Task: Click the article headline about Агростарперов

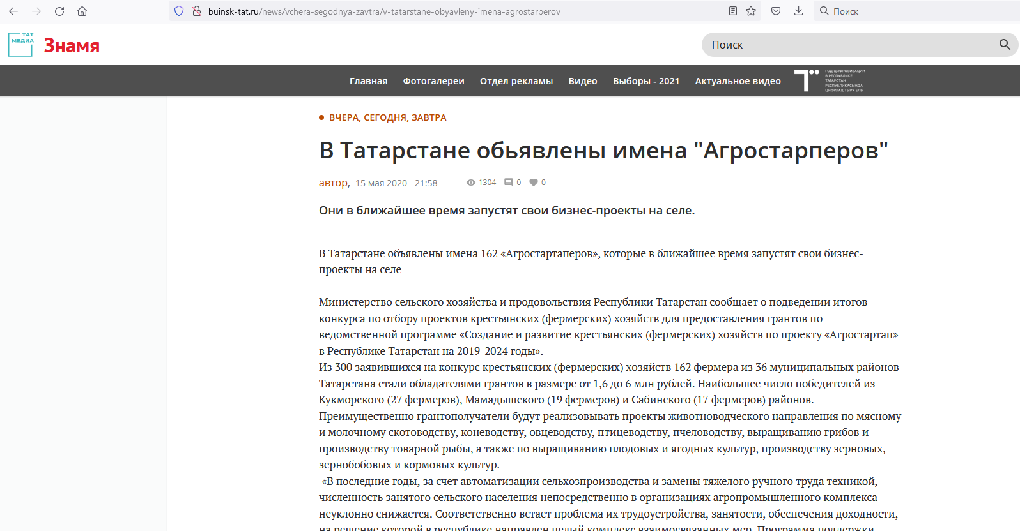Action: (x=604, y=151)
